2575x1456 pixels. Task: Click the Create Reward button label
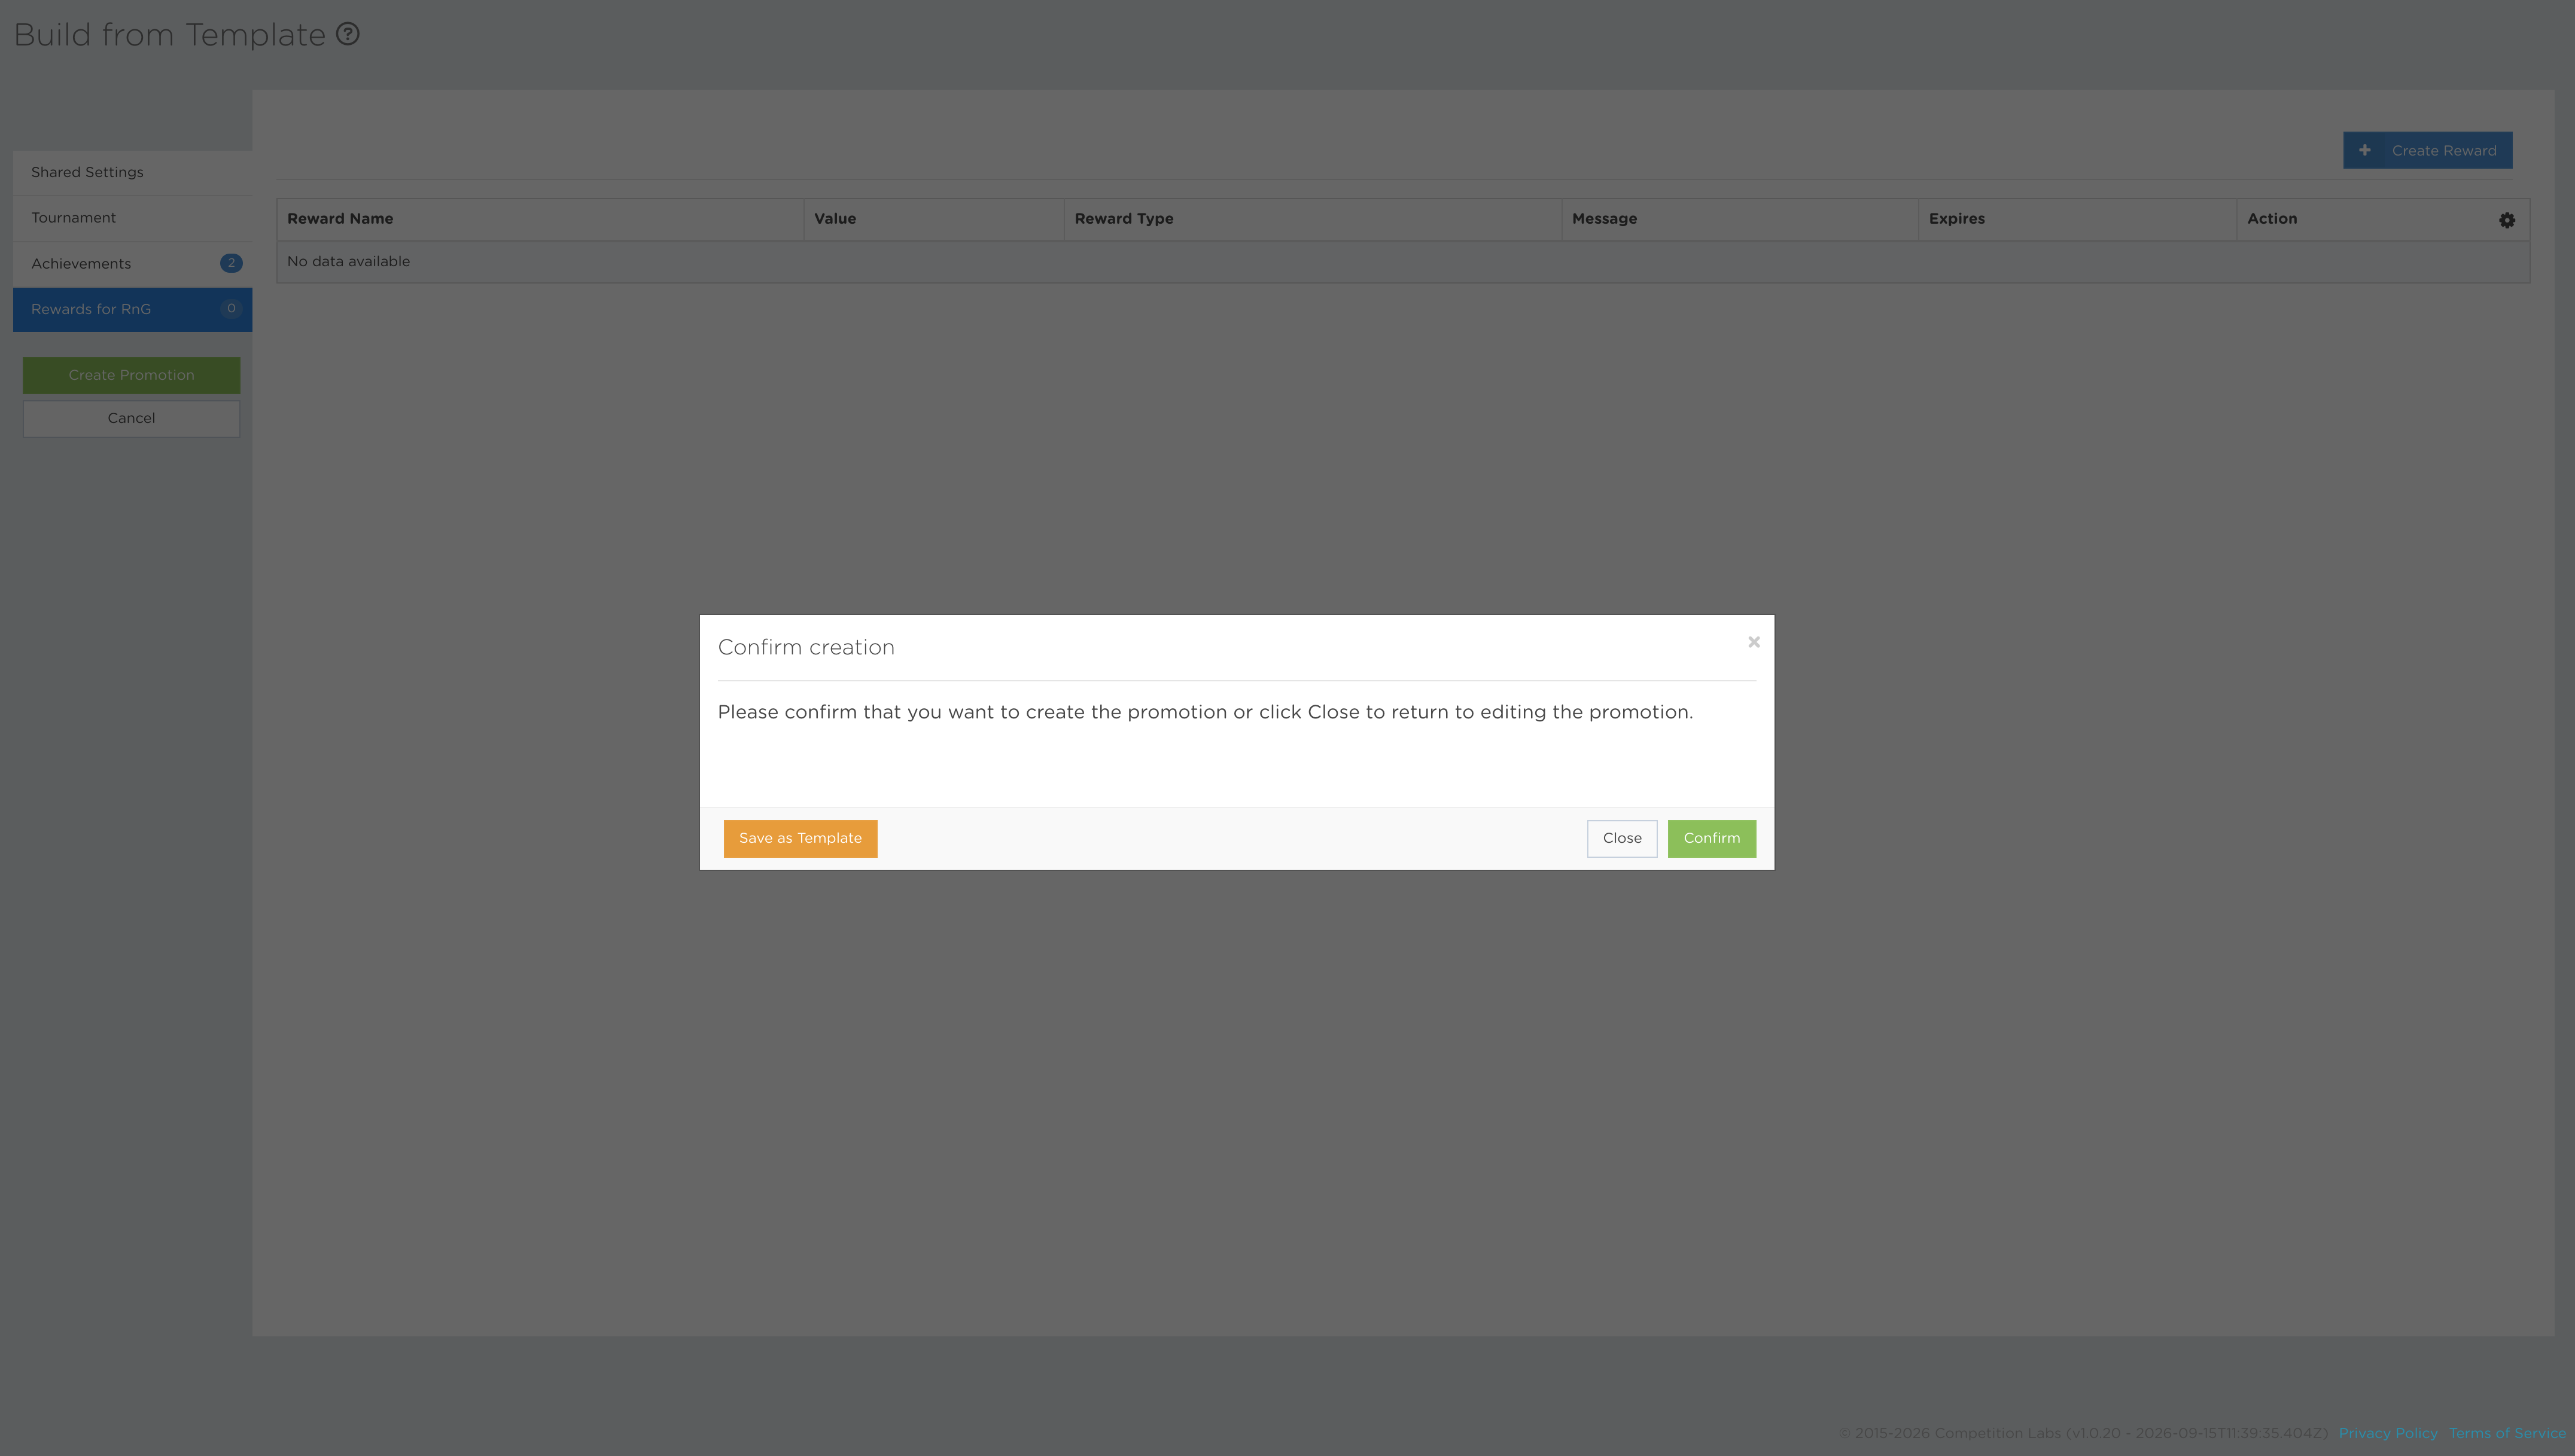(2443, 151)
